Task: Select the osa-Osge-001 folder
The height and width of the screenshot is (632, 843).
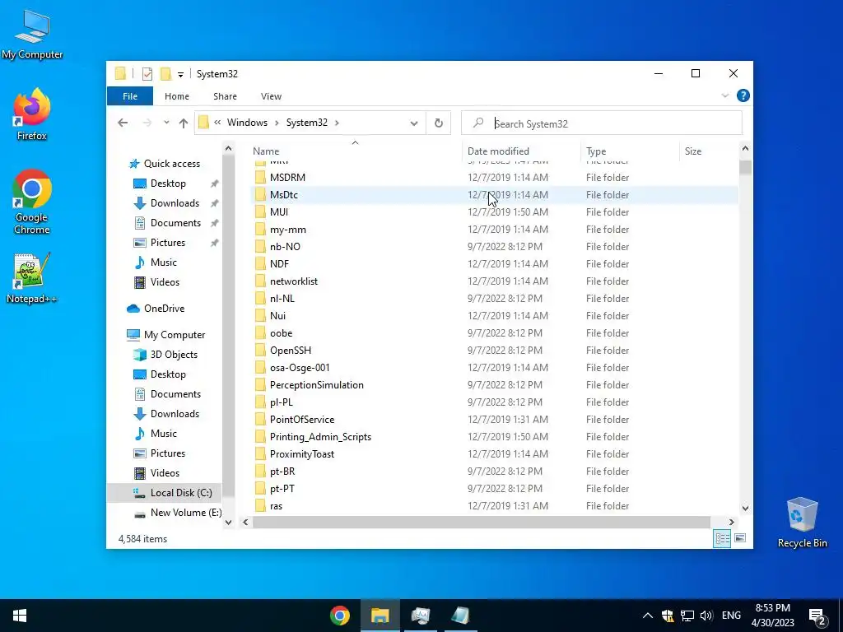Action: click(x=494, y=368)
